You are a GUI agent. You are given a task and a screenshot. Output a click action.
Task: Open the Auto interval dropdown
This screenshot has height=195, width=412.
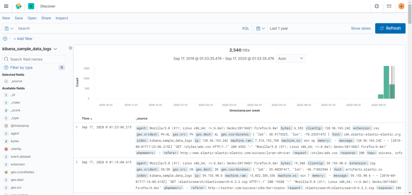(x=291, y=58)
